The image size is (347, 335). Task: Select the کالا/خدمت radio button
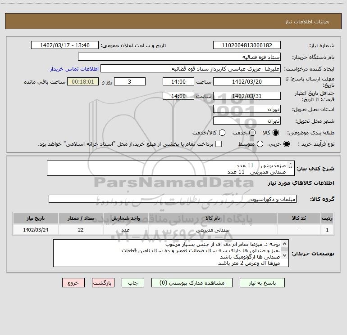(222, 133)
